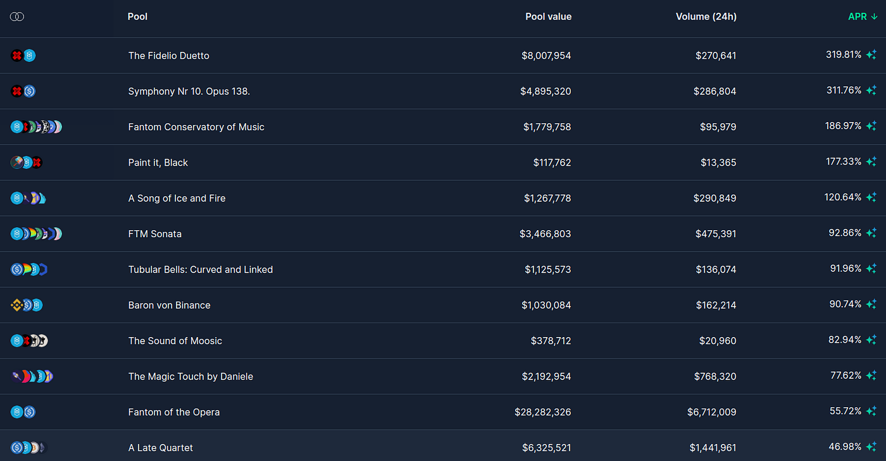Sort pools by APR column header

(x=862, y=17)
